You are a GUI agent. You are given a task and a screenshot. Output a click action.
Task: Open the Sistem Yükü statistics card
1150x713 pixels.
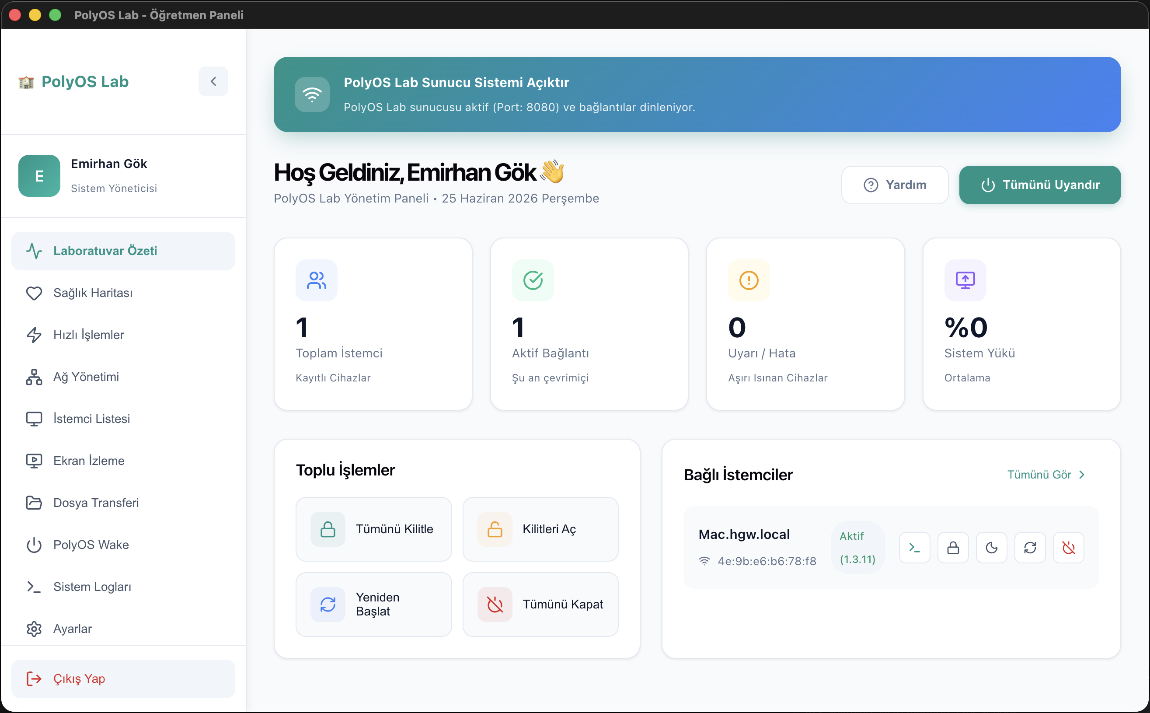click(1021, 324)
